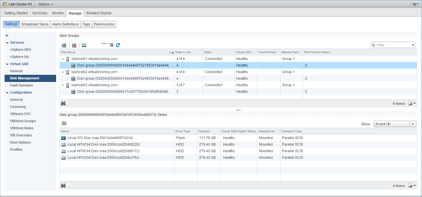Viewport: 422px width, 197px height.
Task: Switch to the Summary tab
Action: point(40,13)
